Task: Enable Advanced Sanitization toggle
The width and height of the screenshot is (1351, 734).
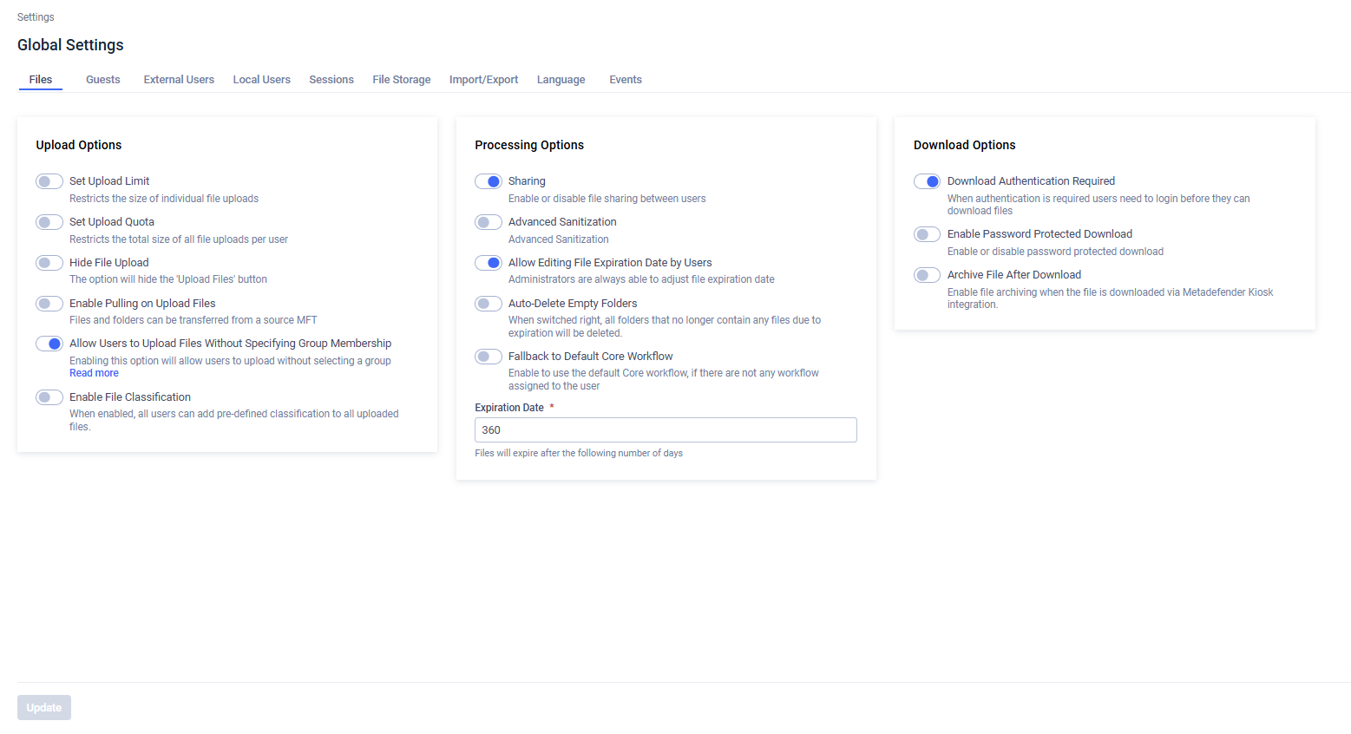Action: 489,222
